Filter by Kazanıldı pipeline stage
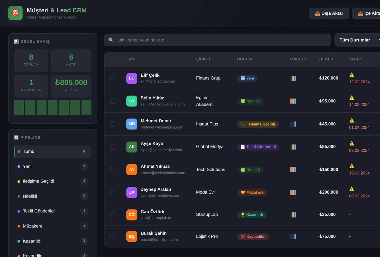 coord(53,241)
